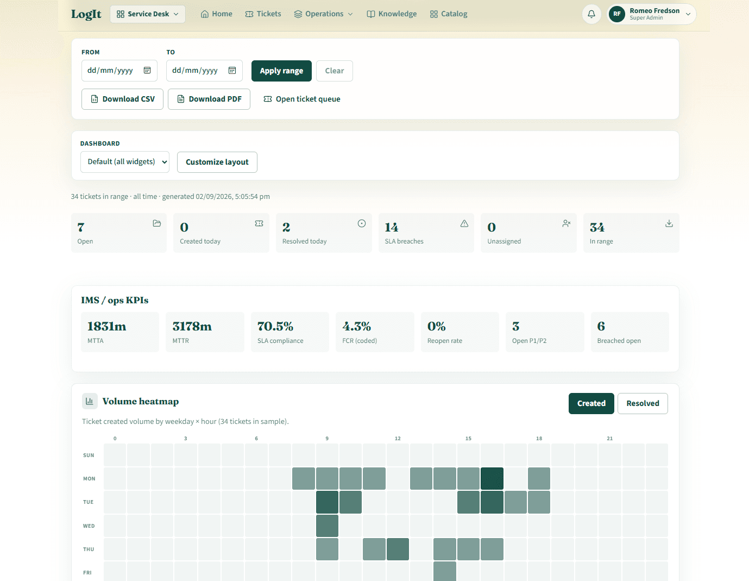The image size is (749, 581).
Task: Clear the date range
Action: tap(335, 71)
